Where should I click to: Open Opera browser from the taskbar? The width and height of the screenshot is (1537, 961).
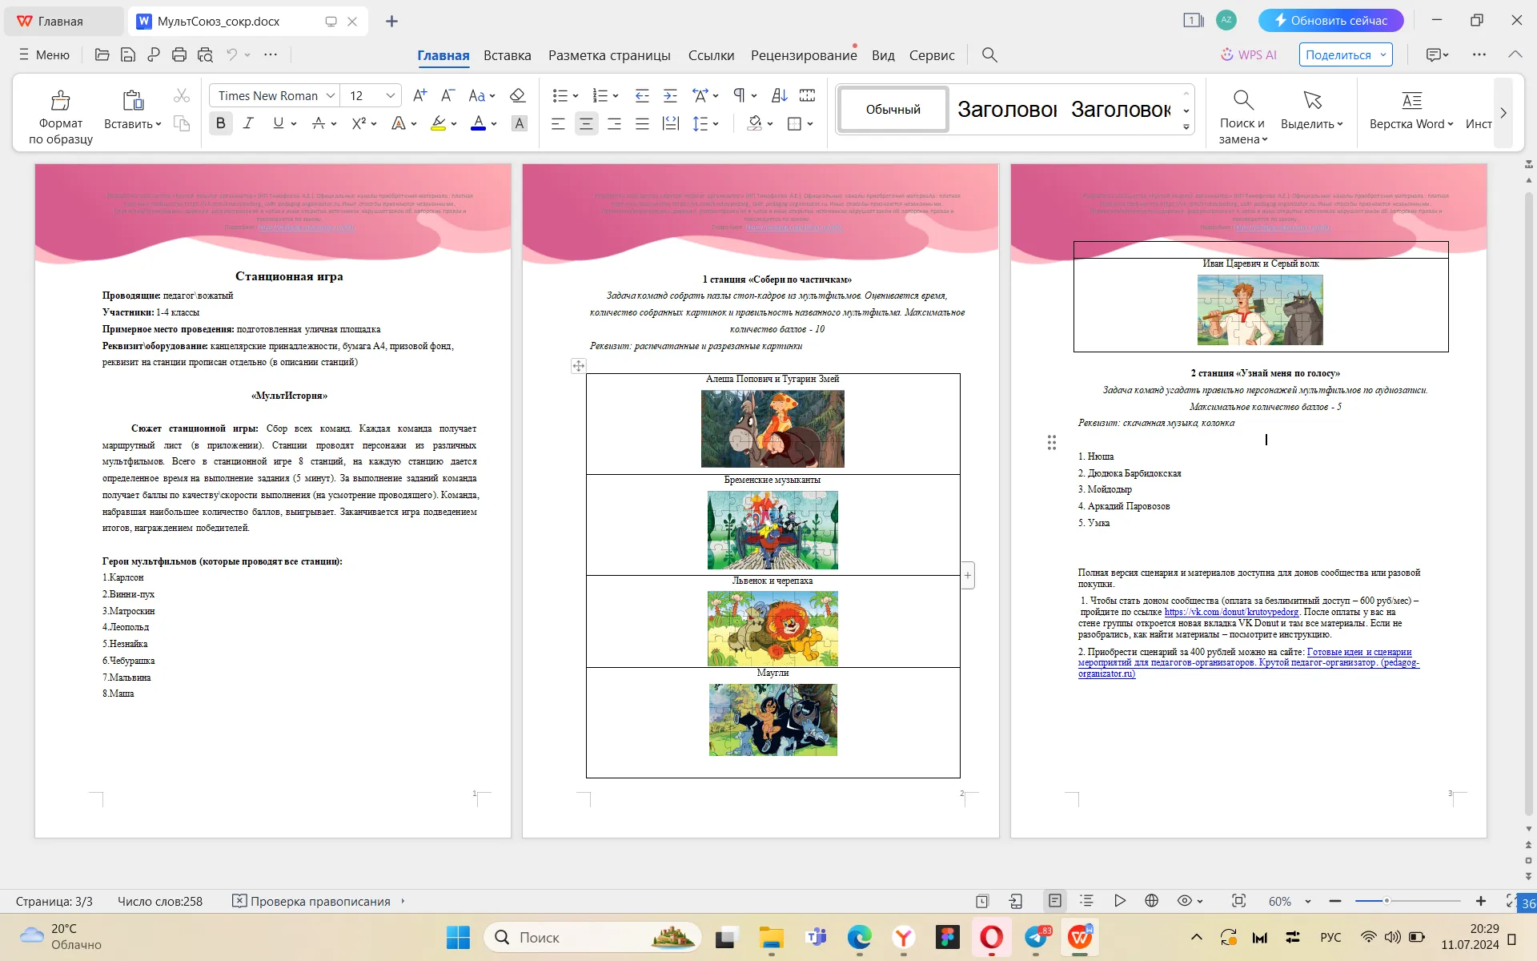[991, 937]
